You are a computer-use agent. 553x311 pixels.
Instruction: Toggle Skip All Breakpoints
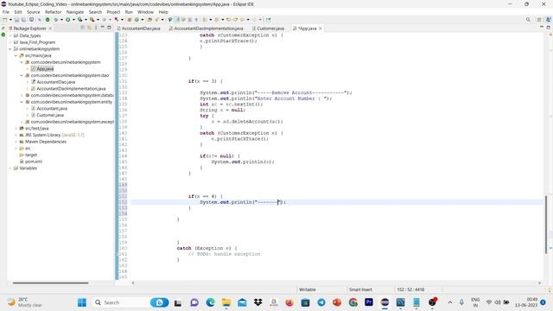click(x=40, y=19)
